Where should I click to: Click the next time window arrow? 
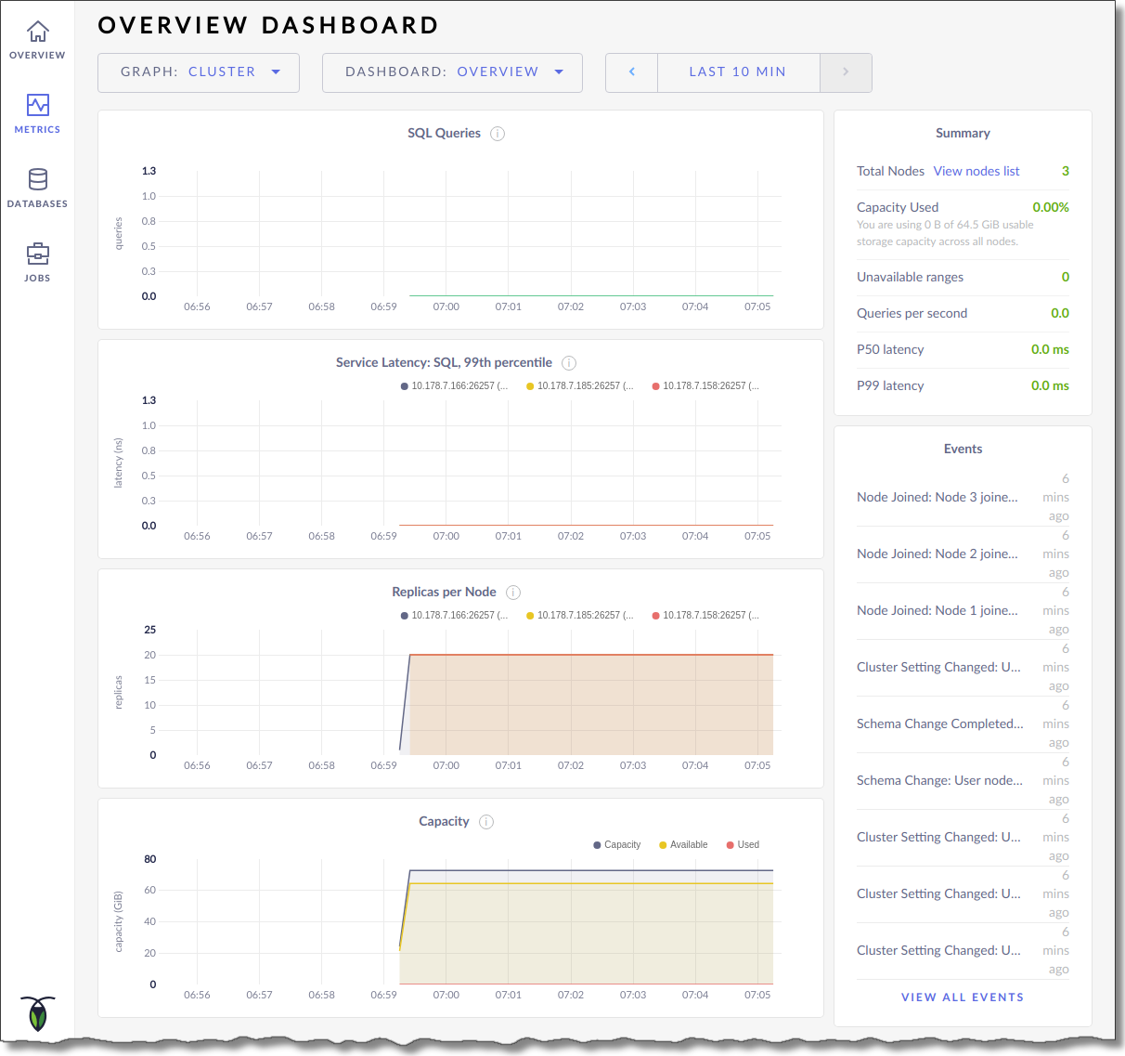coord(846,72)
